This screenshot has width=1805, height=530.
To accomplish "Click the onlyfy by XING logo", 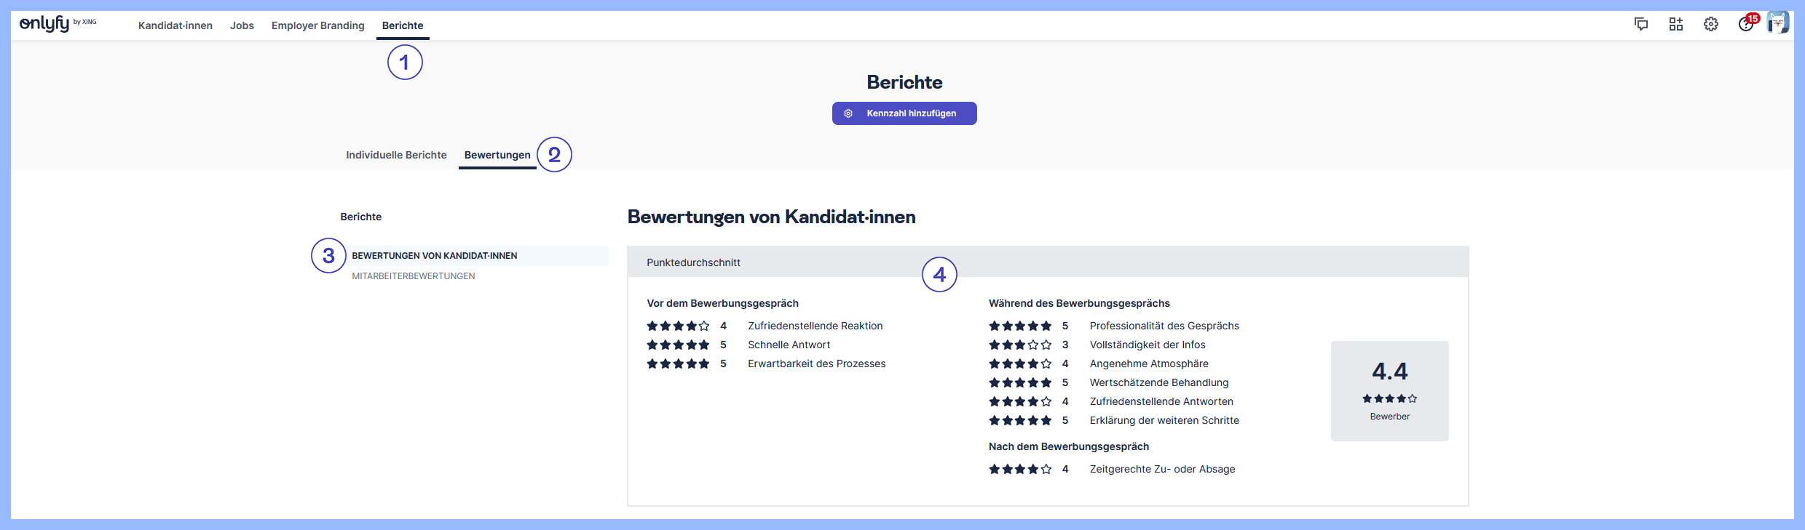I will 58,24.
